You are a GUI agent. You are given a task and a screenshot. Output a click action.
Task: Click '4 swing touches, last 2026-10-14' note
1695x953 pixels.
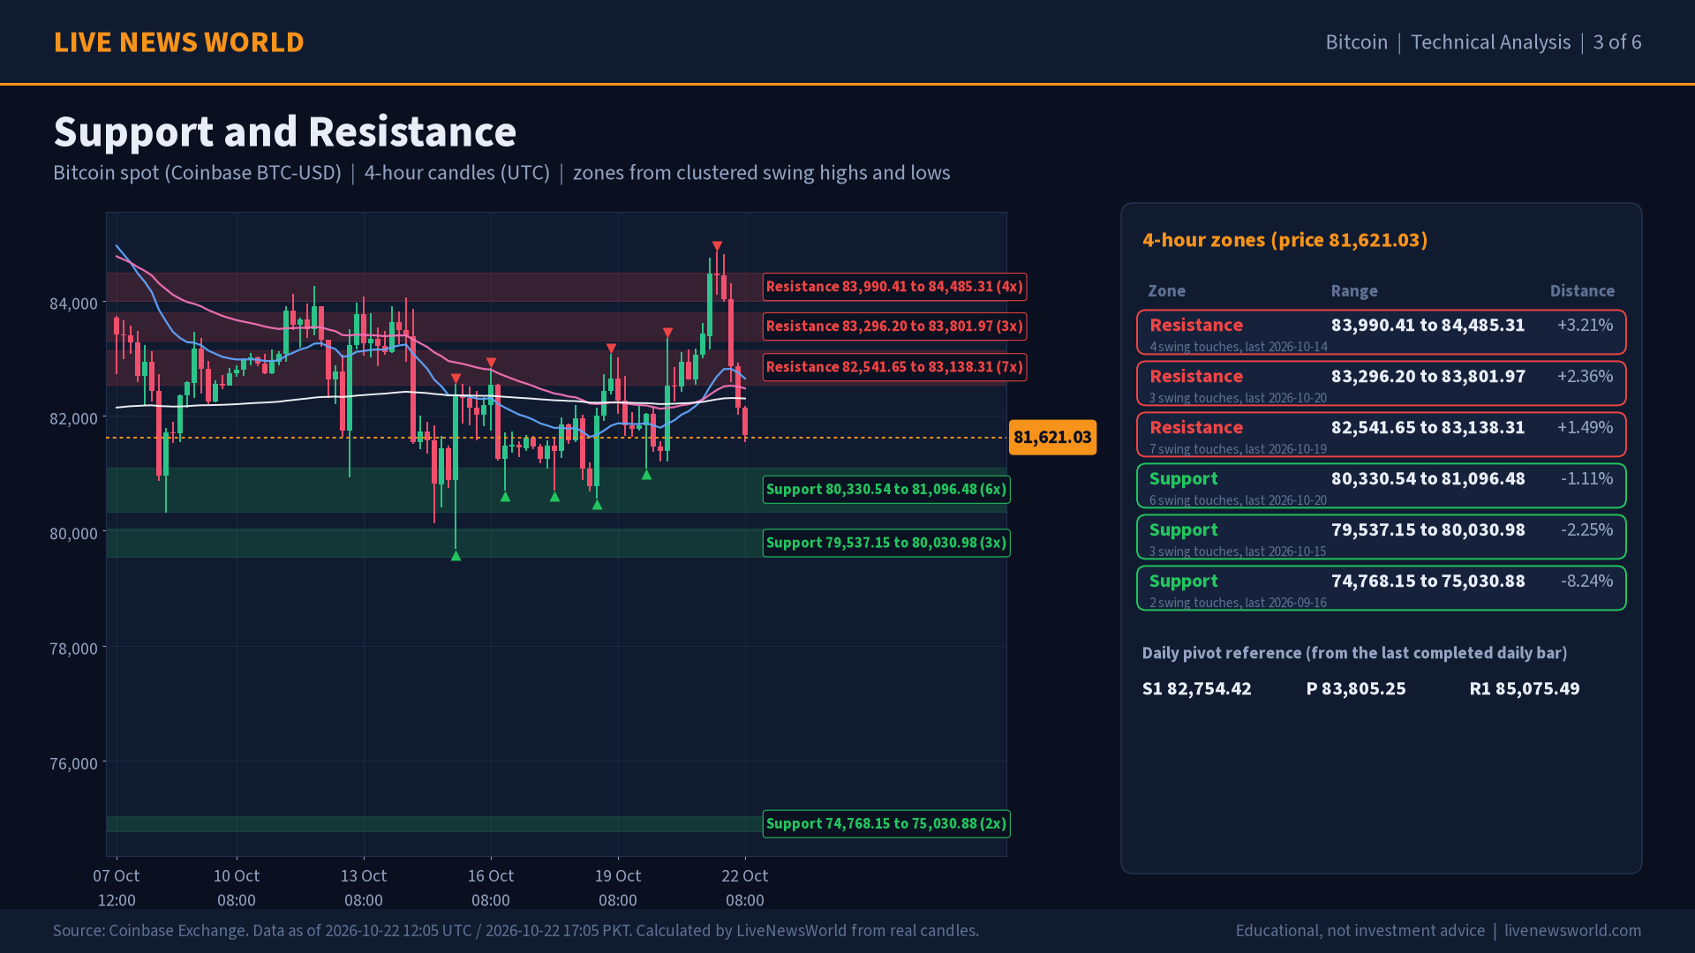1238,347
